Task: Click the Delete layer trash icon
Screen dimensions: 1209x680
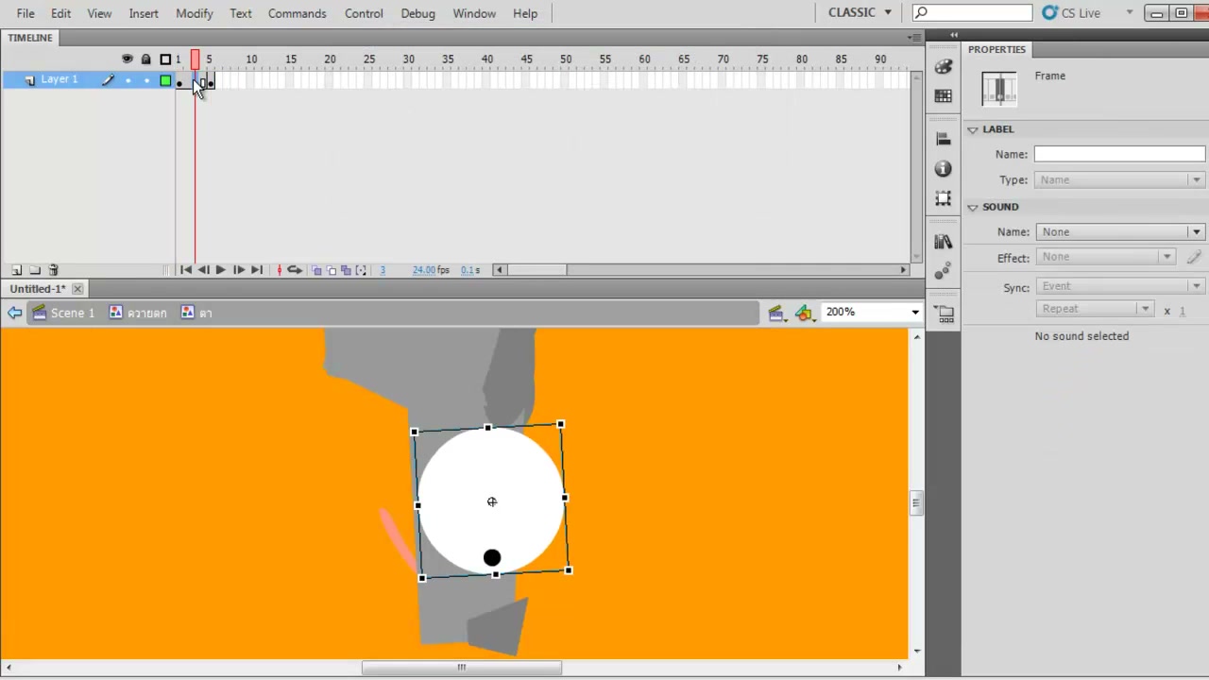Action: coord(53,270)
